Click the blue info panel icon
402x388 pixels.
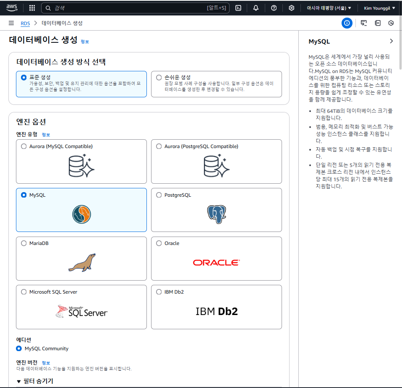[347, 23]
